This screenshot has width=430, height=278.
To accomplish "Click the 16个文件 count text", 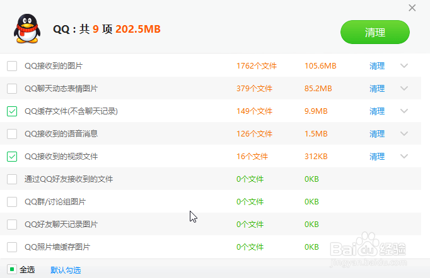I will pyautogui.click(x=252, y=157).
